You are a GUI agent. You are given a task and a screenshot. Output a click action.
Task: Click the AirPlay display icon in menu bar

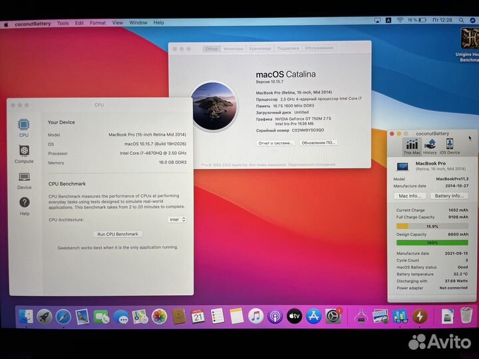(x=378, y=21)
